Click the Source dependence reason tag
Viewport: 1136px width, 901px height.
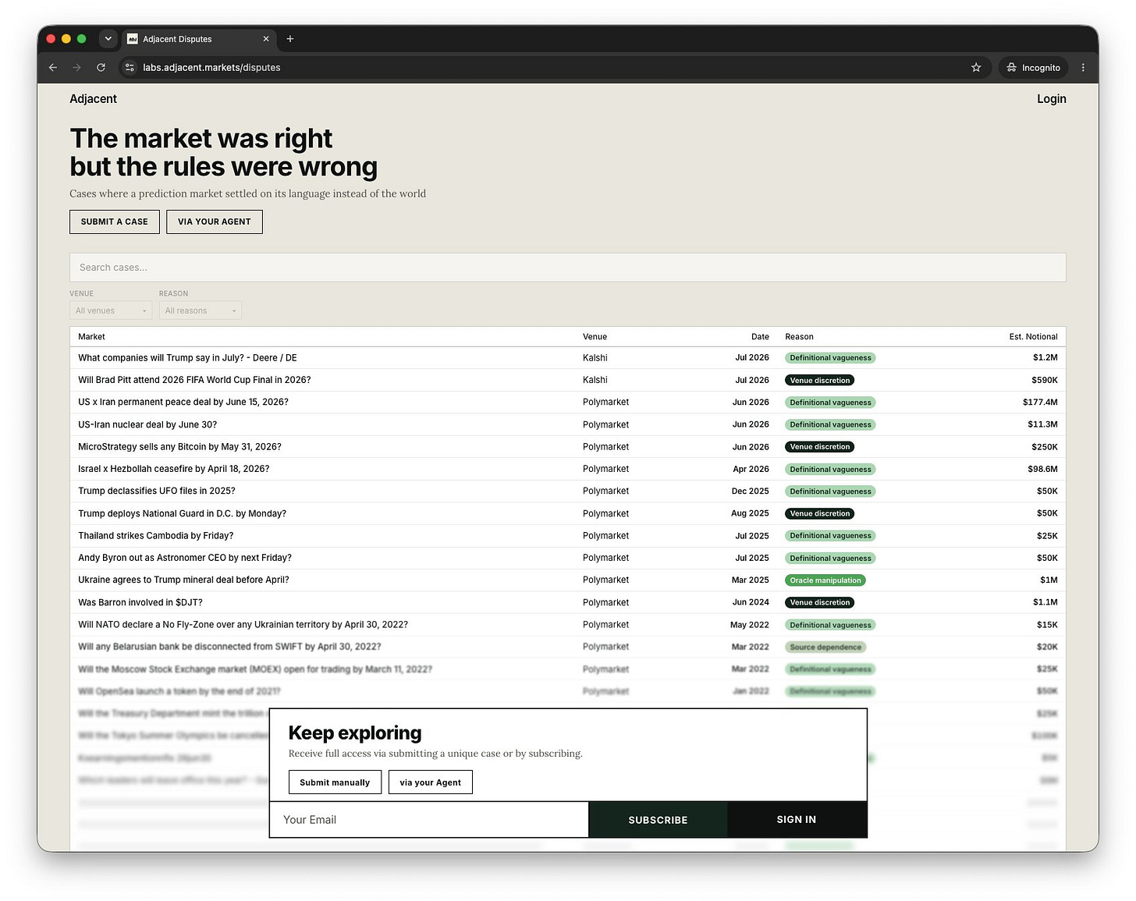(x=825, y=647)
